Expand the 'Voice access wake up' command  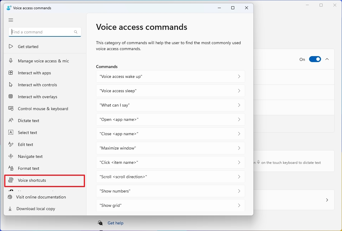[239, 76]
